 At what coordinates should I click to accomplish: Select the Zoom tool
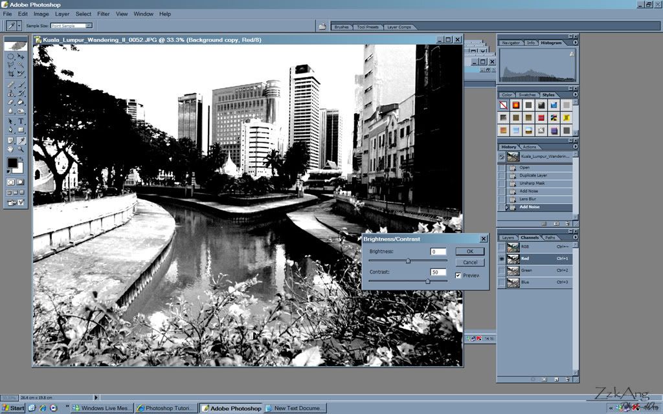point(20,149)
